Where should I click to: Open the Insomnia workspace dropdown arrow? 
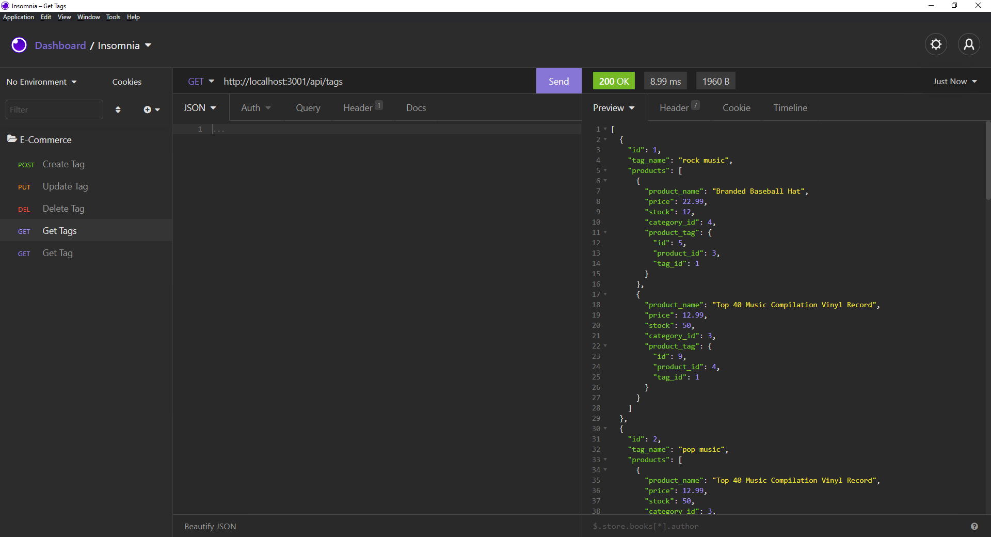pos(148,45)
